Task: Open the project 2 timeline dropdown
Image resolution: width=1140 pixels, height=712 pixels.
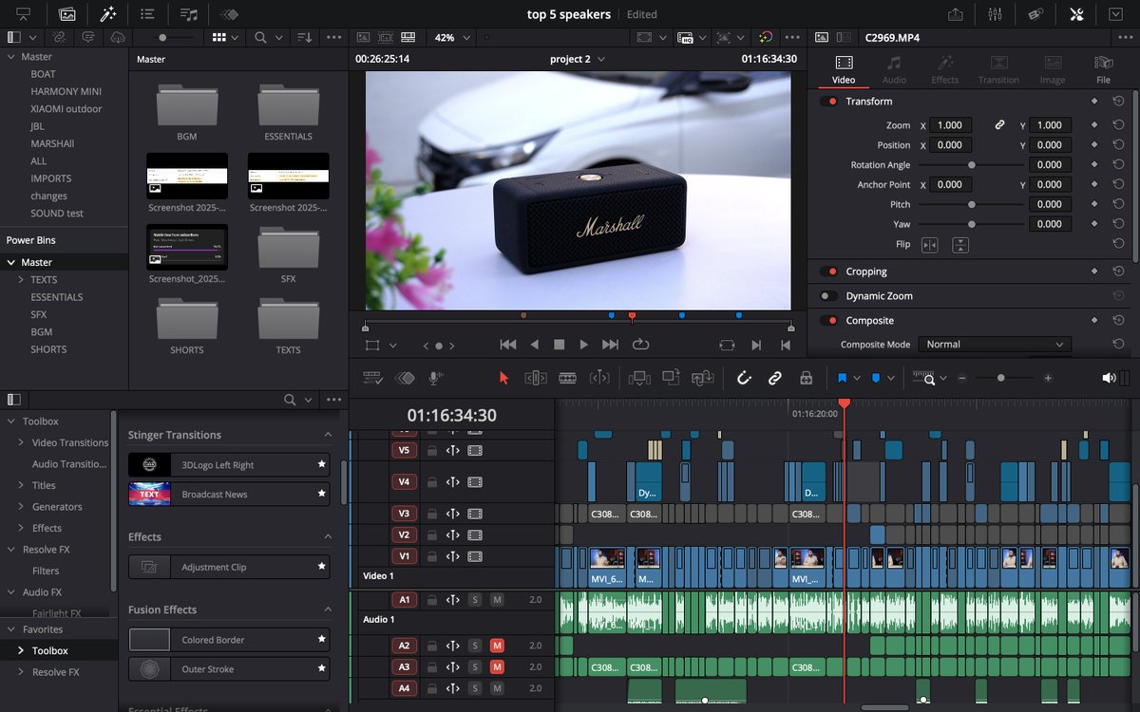Action: click(578, 59)
